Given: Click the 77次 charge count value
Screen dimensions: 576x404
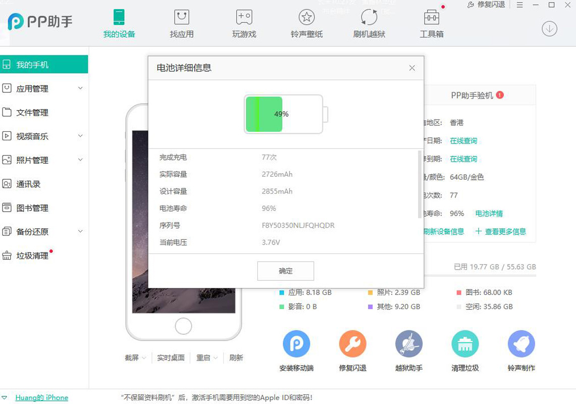Looking at the screenshot, I should [269, 158].
